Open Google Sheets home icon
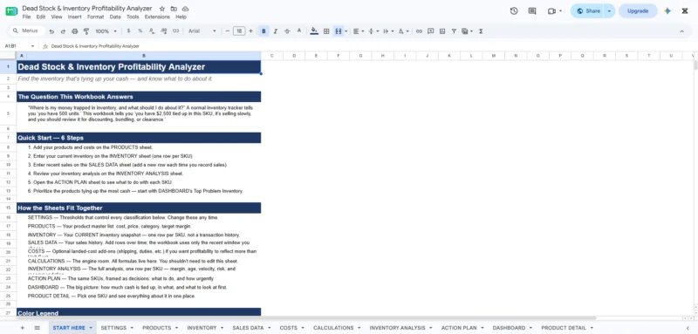The height and width of the screenshot is (334, 698). [x=11, y=11]
